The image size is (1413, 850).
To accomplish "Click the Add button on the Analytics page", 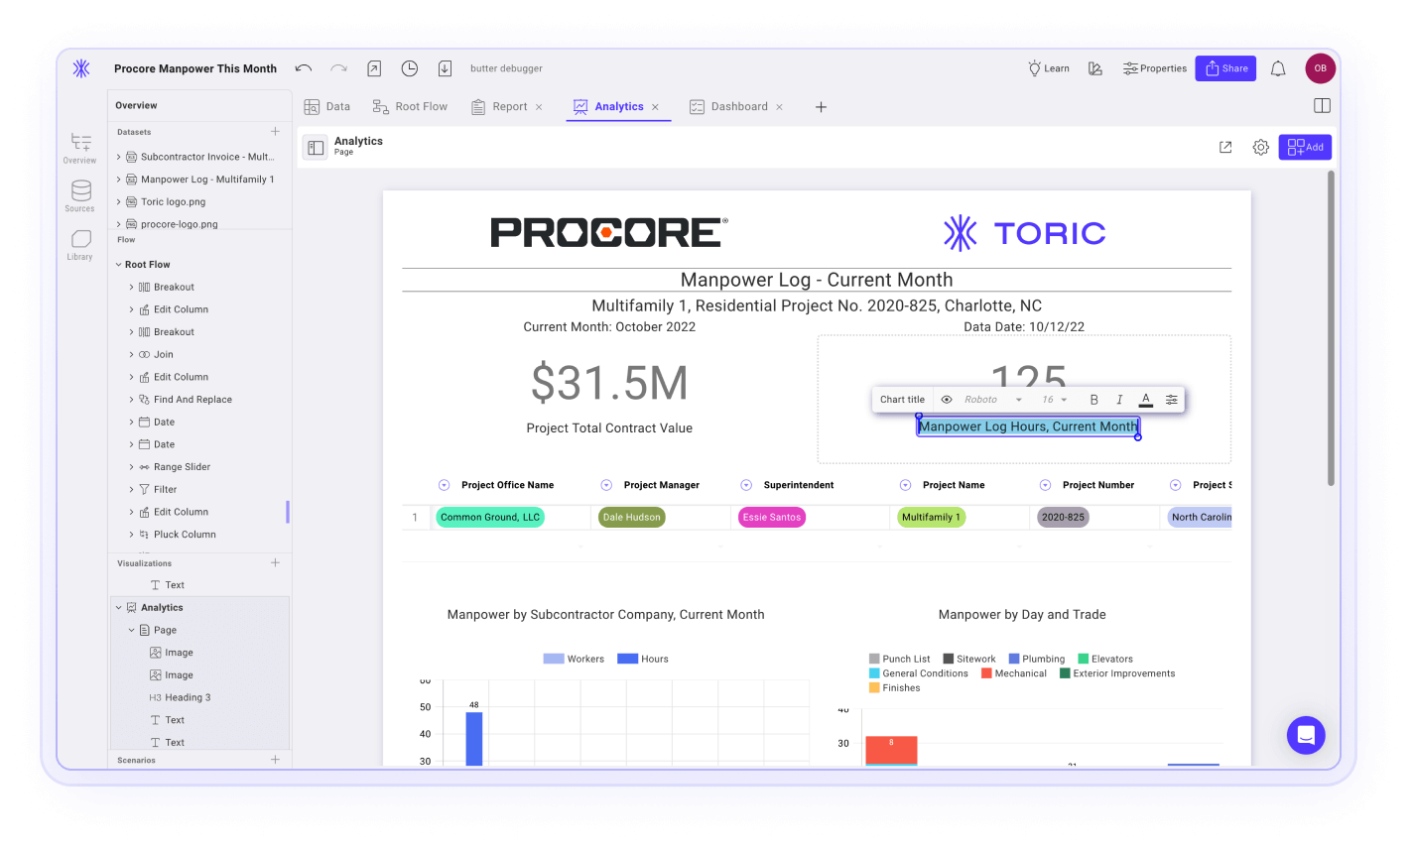I will [x=1305, y=146].
